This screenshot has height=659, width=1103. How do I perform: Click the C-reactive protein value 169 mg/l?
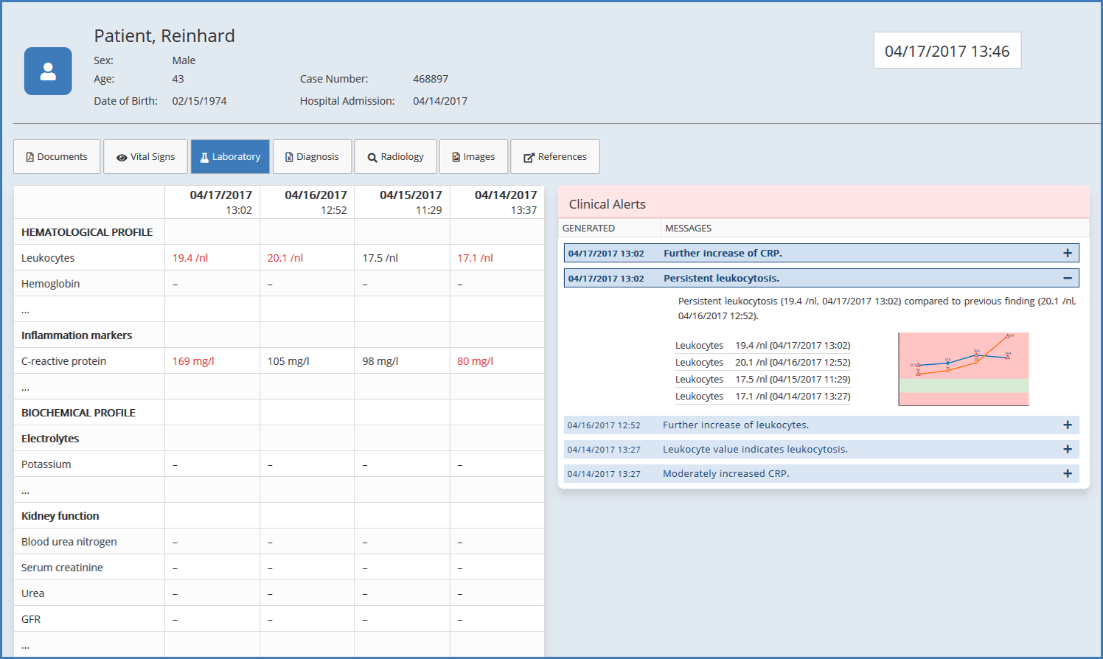point(193,361)
